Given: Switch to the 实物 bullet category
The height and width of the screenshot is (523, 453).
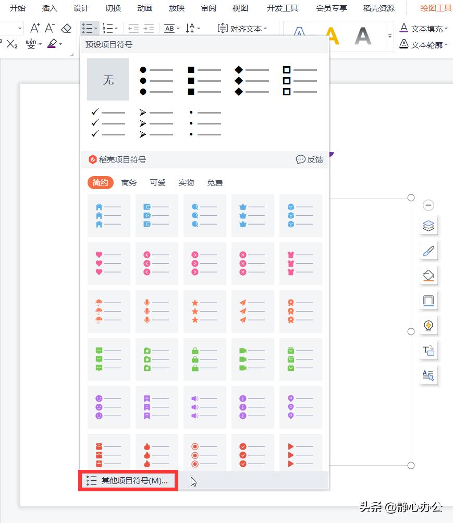Looking at the screenshot, I should 186,183.
